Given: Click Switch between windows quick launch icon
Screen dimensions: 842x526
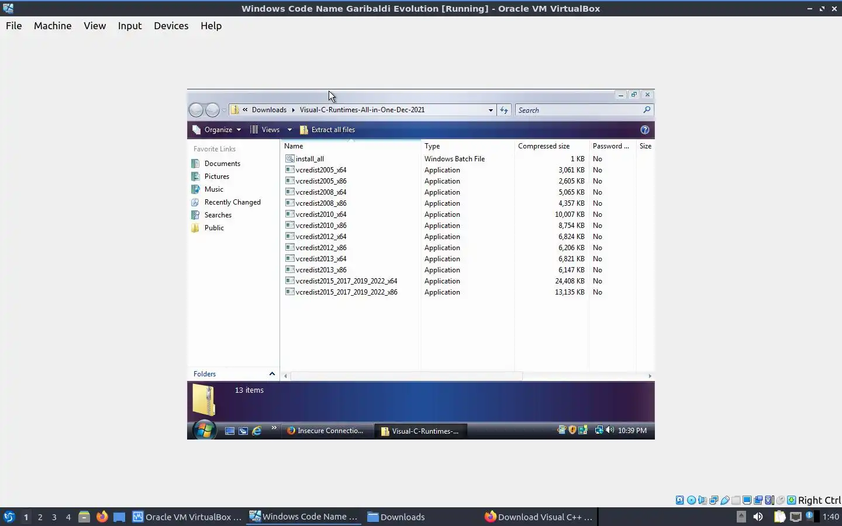Looking at the screenshot, I should point(243,431).
